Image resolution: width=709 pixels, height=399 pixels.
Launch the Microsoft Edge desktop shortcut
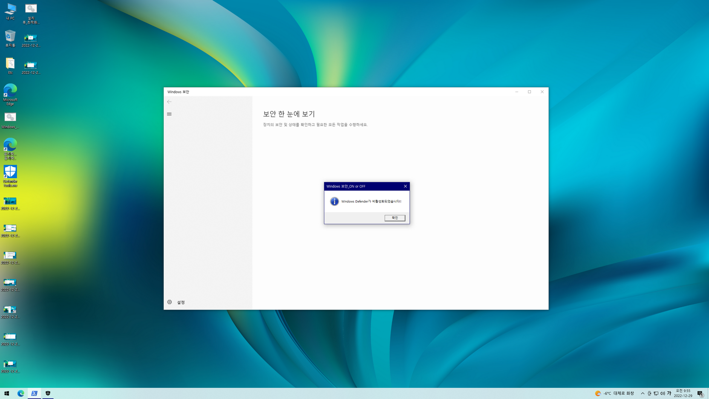(10, 95)
